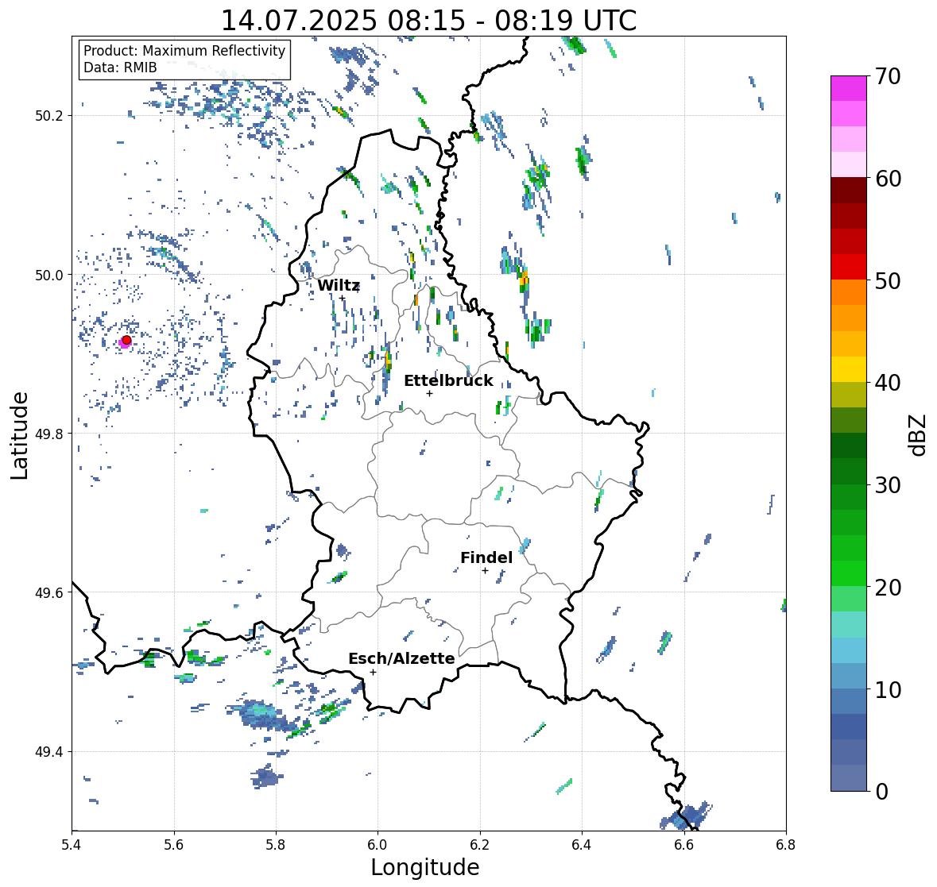Click the dBZ colorbar label

coord(919,434)
